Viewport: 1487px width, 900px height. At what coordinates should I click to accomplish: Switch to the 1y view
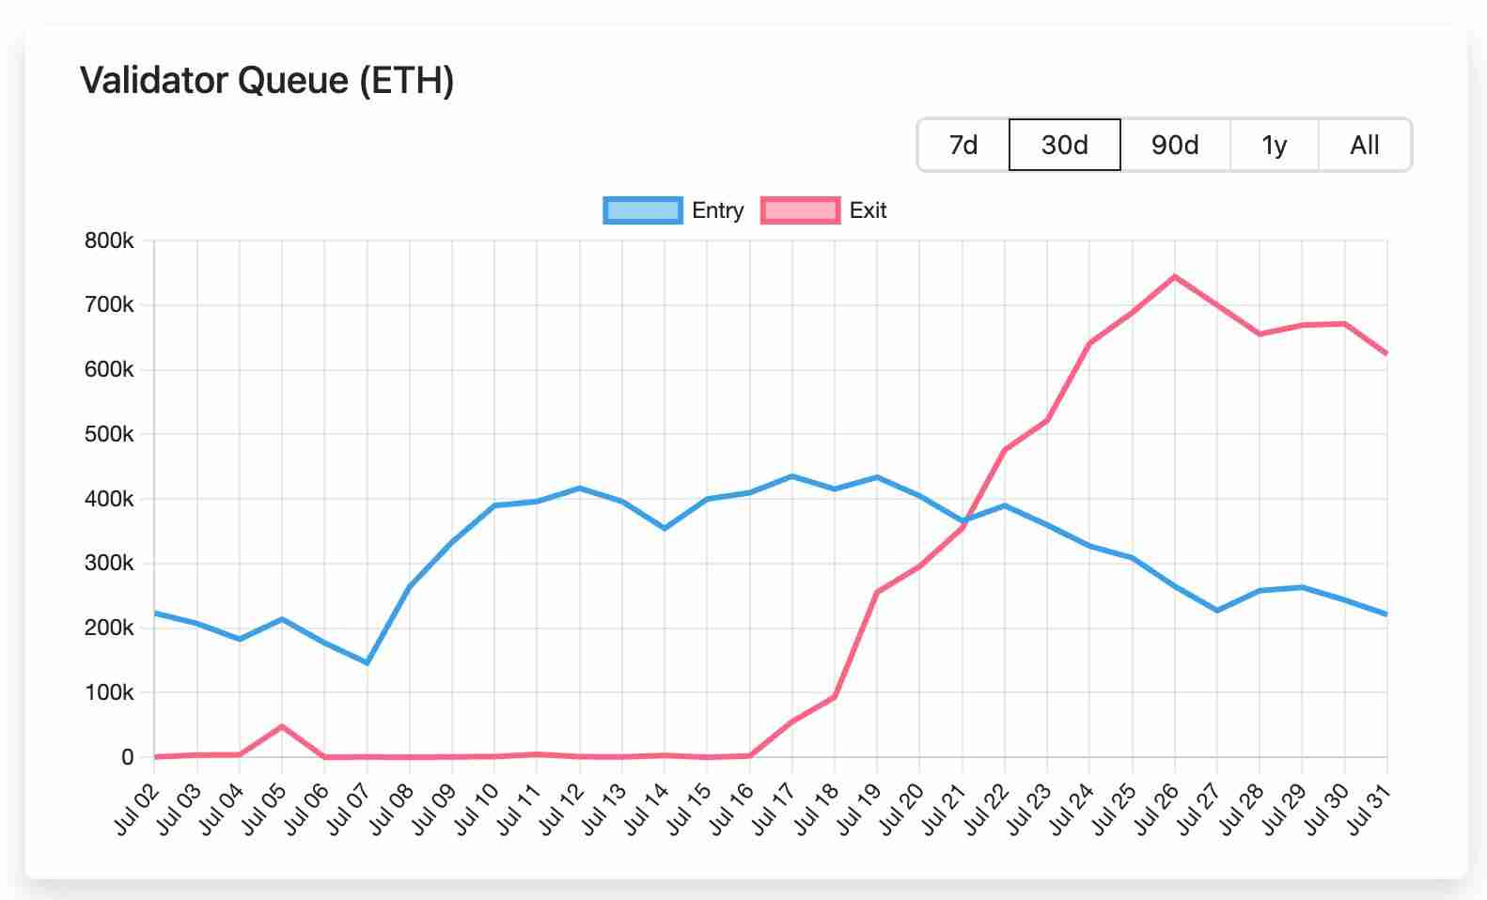pyautogui.click(x=1275, y=145)
